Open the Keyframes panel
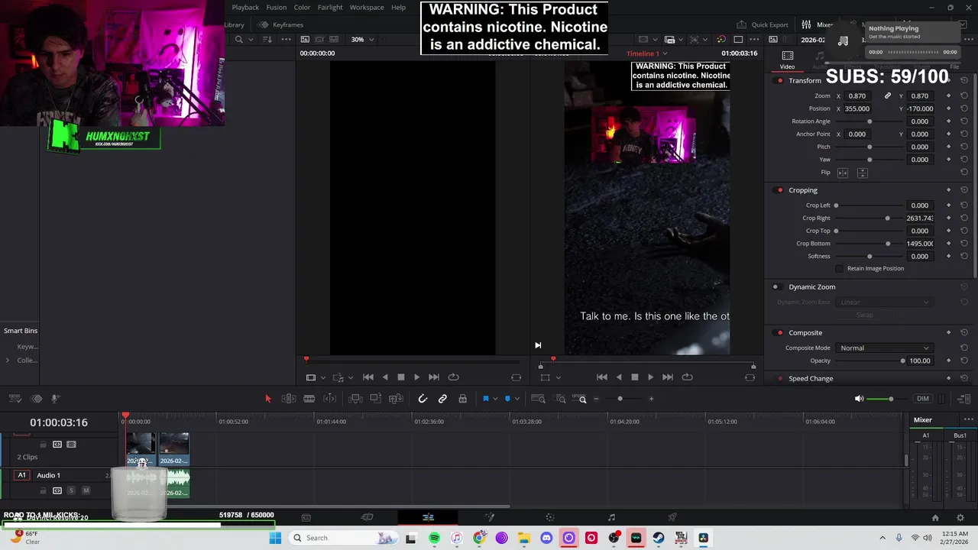Screen dimensions: 978x550 [280, 24]
